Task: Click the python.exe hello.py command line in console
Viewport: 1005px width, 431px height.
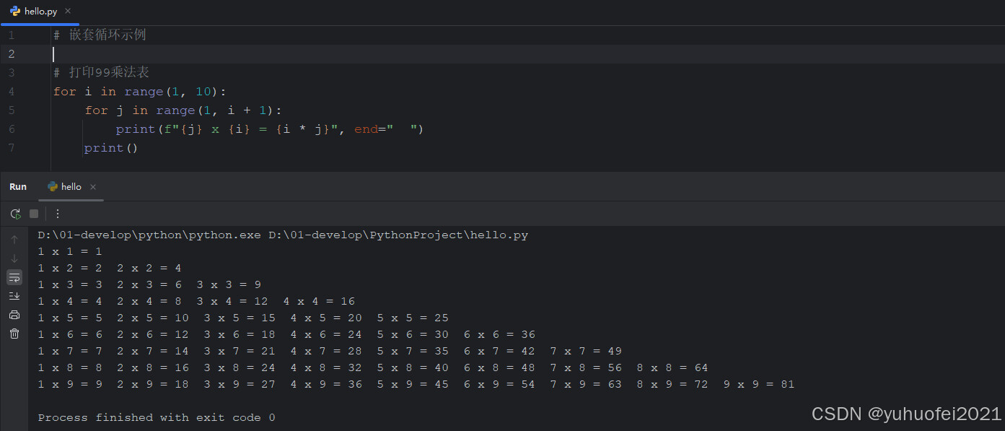Action: pyautogui.click(x=283, y=235)
